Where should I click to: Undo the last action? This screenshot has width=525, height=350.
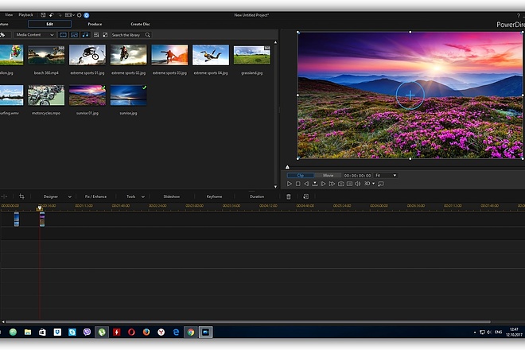(x=51, y=15)
